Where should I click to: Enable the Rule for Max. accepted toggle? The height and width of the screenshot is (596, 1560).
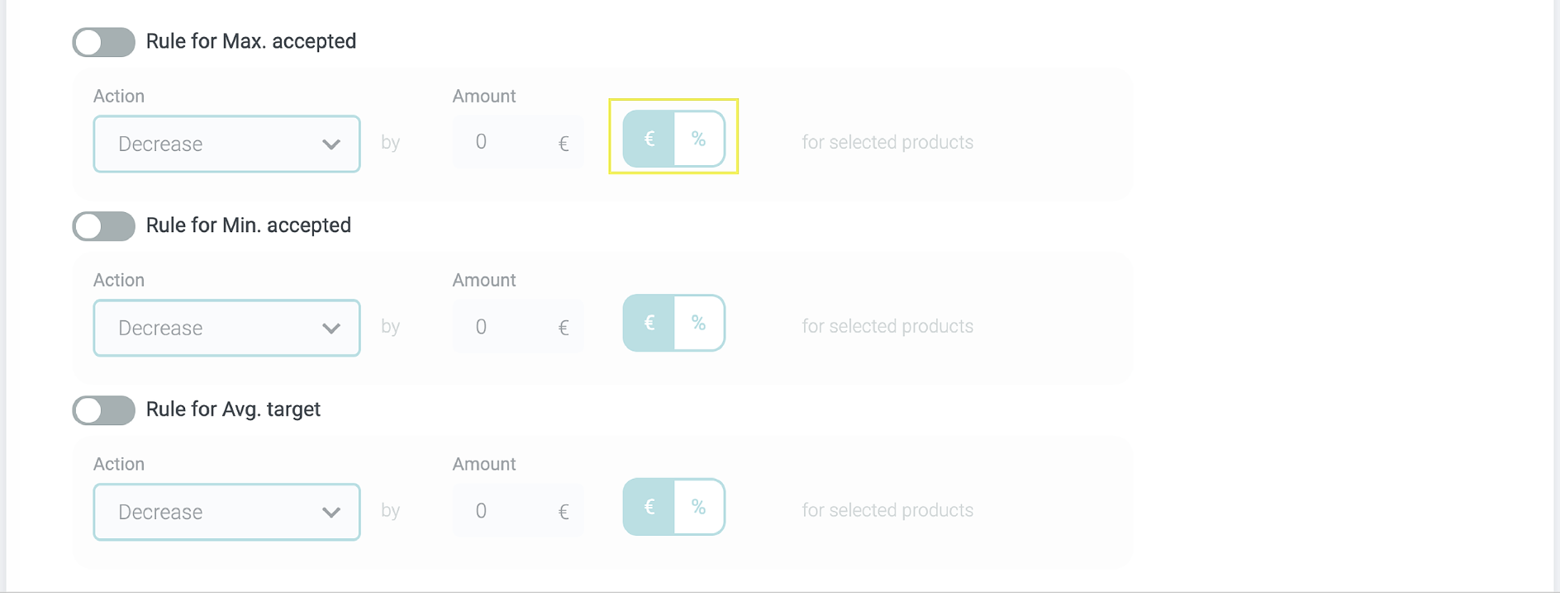tap(104, 42)
